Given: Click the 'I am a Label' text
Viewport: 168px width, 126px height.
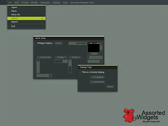Looking at the screenshot, I should [x=94, y=43].
